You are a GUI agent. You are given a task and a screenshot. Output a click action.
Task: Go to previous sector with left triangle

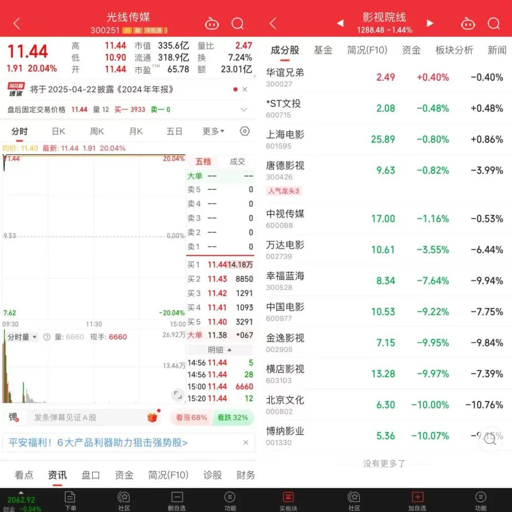(x=340, y=23)
